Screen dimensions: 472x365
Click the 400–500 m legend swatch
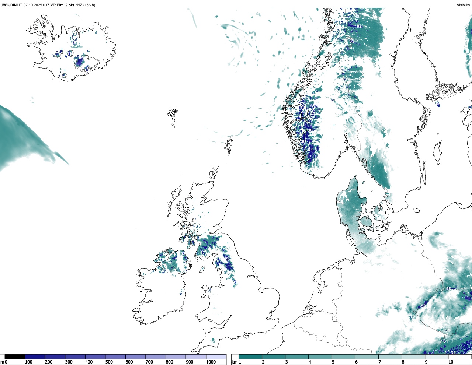pyautogui.click(x=96, y=357)
